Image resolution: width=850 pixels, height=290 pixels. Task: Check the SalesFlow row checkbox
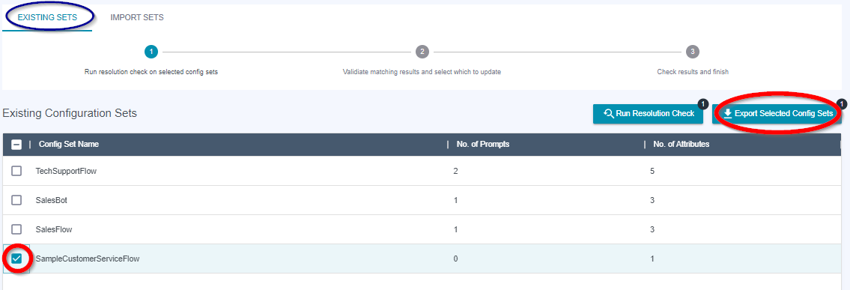tap(16, 229)
